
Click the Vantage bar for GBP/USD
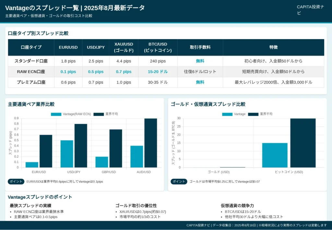(x=102, y=162)
